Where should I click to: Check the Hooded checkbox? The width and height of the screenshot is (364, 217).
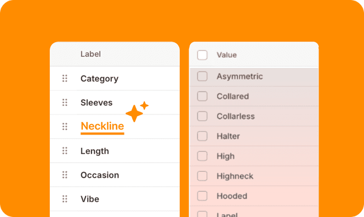[x=202, y=196]
